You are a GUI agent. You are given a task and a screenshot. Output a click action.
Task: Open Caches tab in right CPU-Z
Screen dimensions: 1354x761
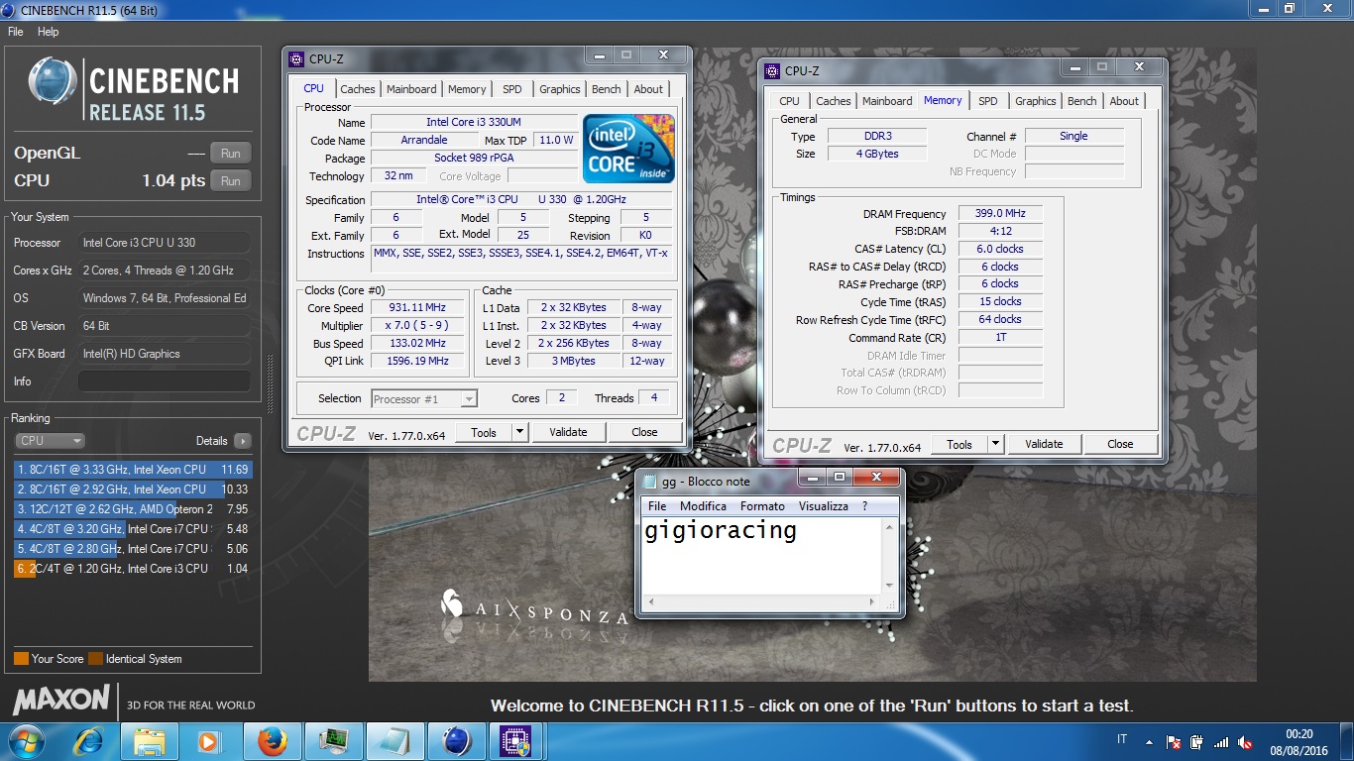coord(834,101)
